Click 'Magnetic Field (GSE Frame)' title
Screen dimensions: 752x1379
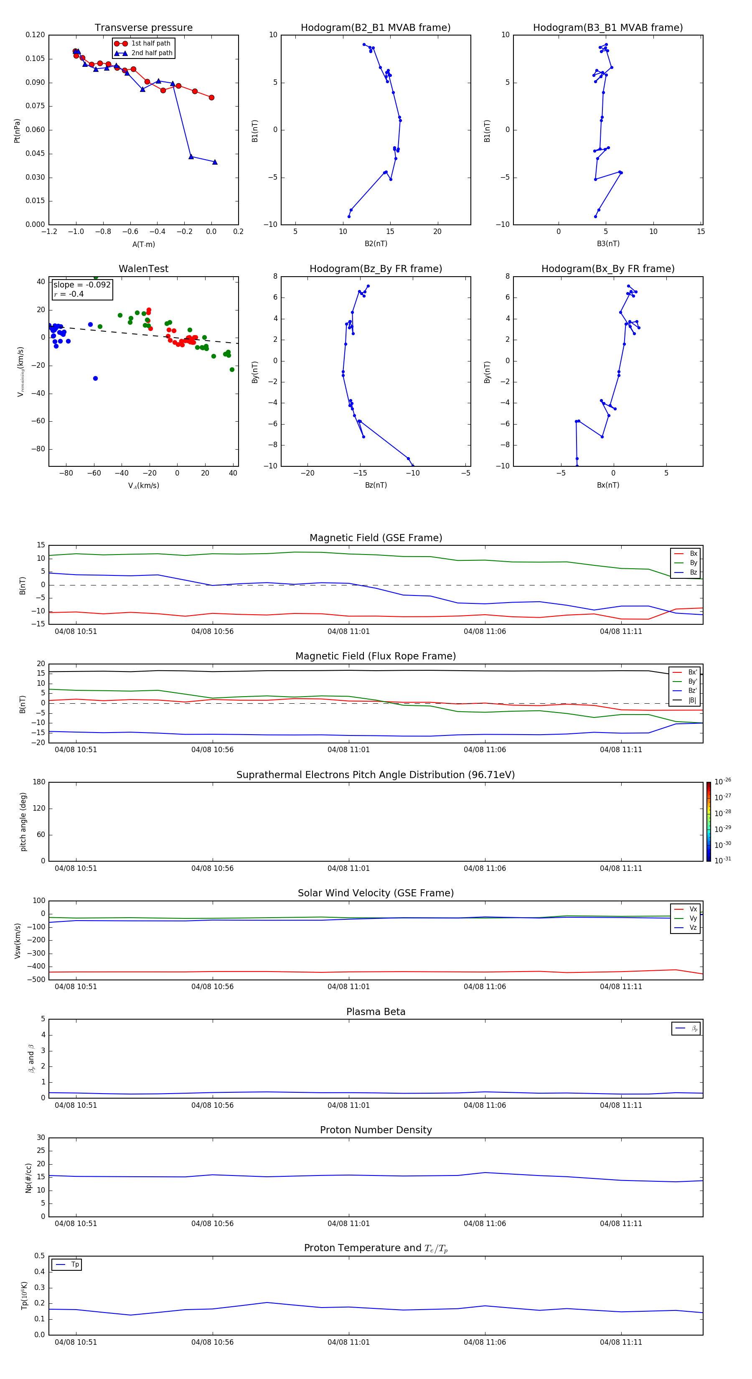click(376, 538)
